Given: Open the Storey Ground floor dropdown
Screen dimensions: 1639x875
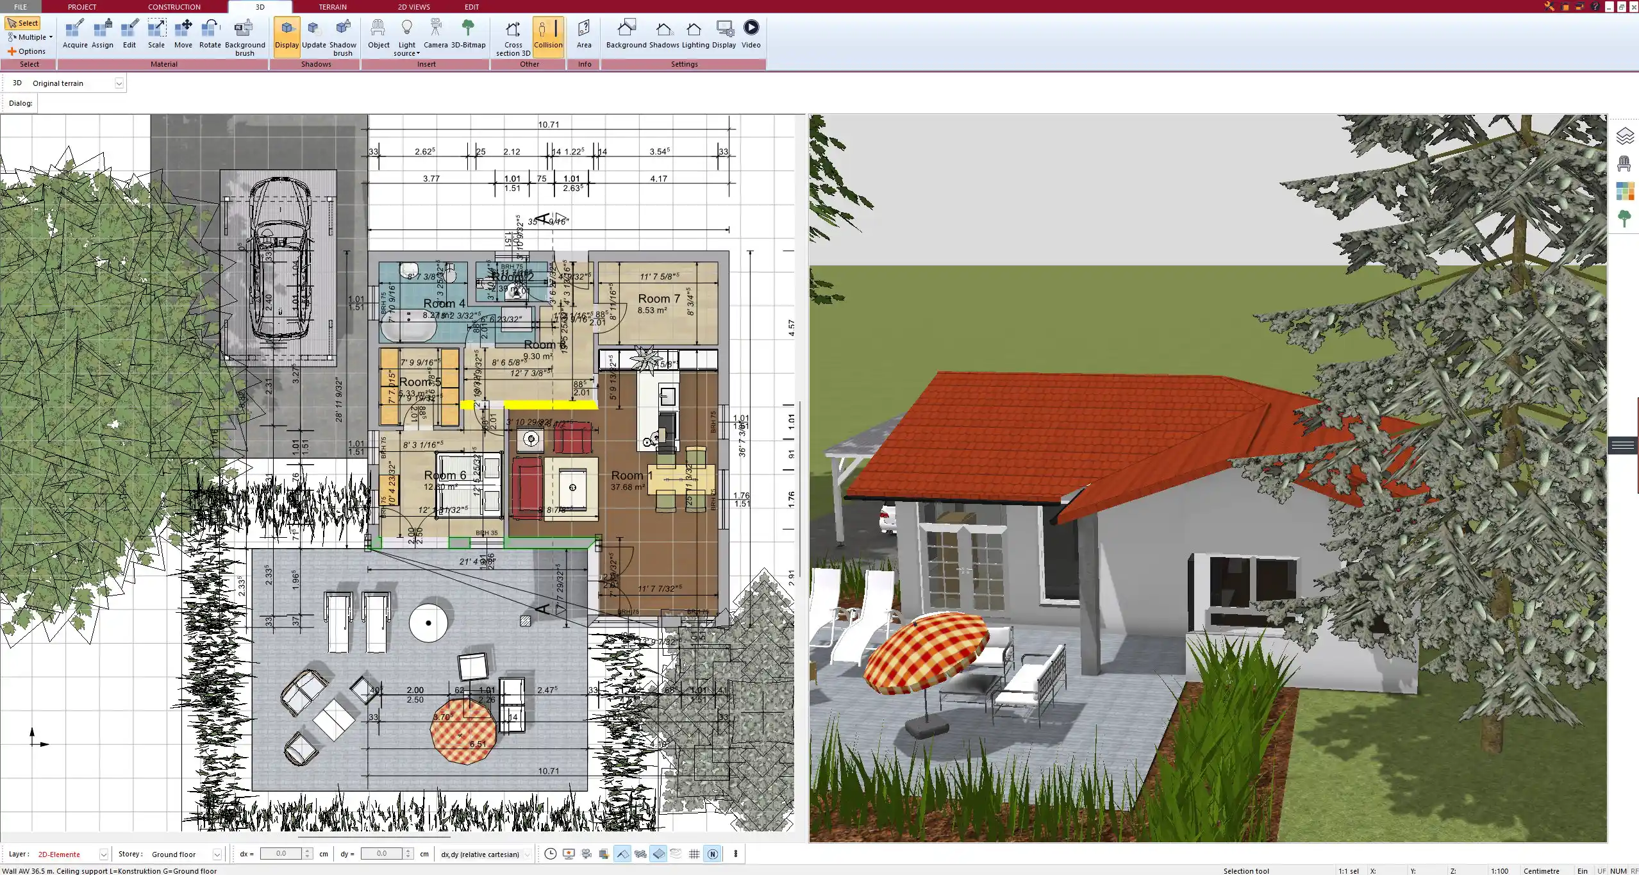Looking at the screenshot, I should coord(217,854).
